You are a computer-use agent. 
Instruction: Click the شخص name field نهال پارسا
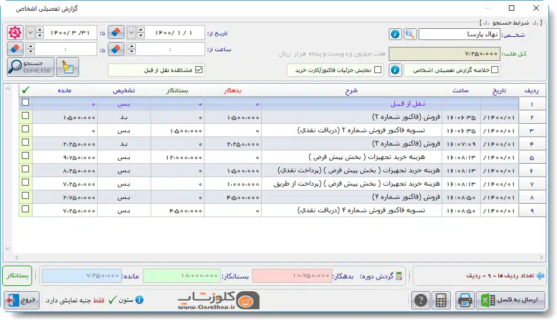[x=459, y=34]
